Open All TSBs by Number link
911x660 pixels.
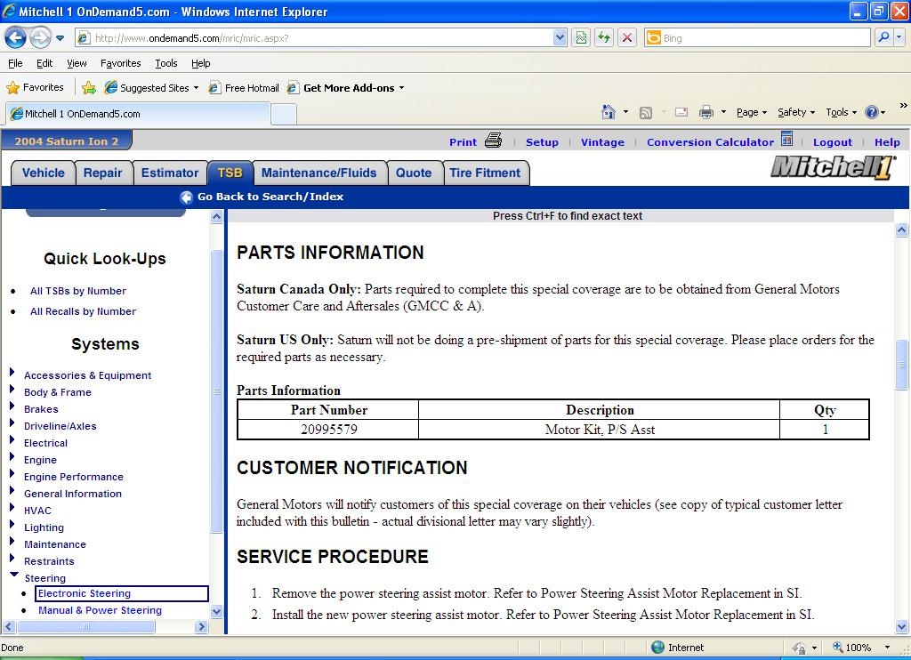(x=78, y=291)
